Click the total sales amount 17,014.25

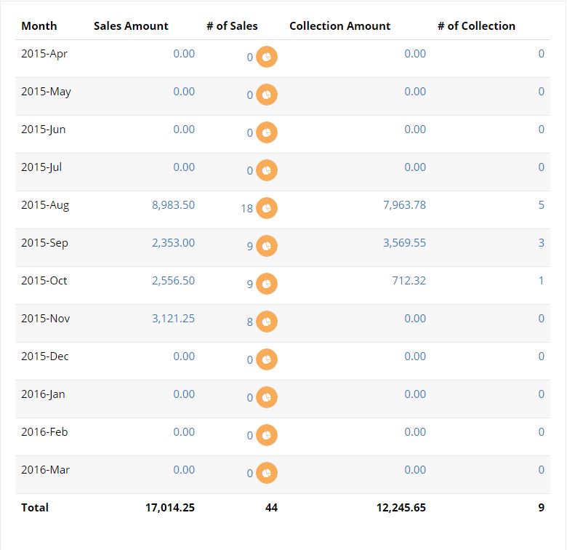pos(170,508)
